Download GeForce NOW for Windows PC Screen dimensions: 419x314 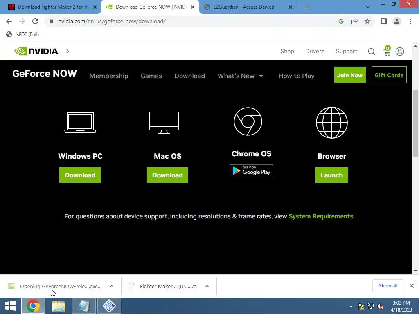coord(80,175)
